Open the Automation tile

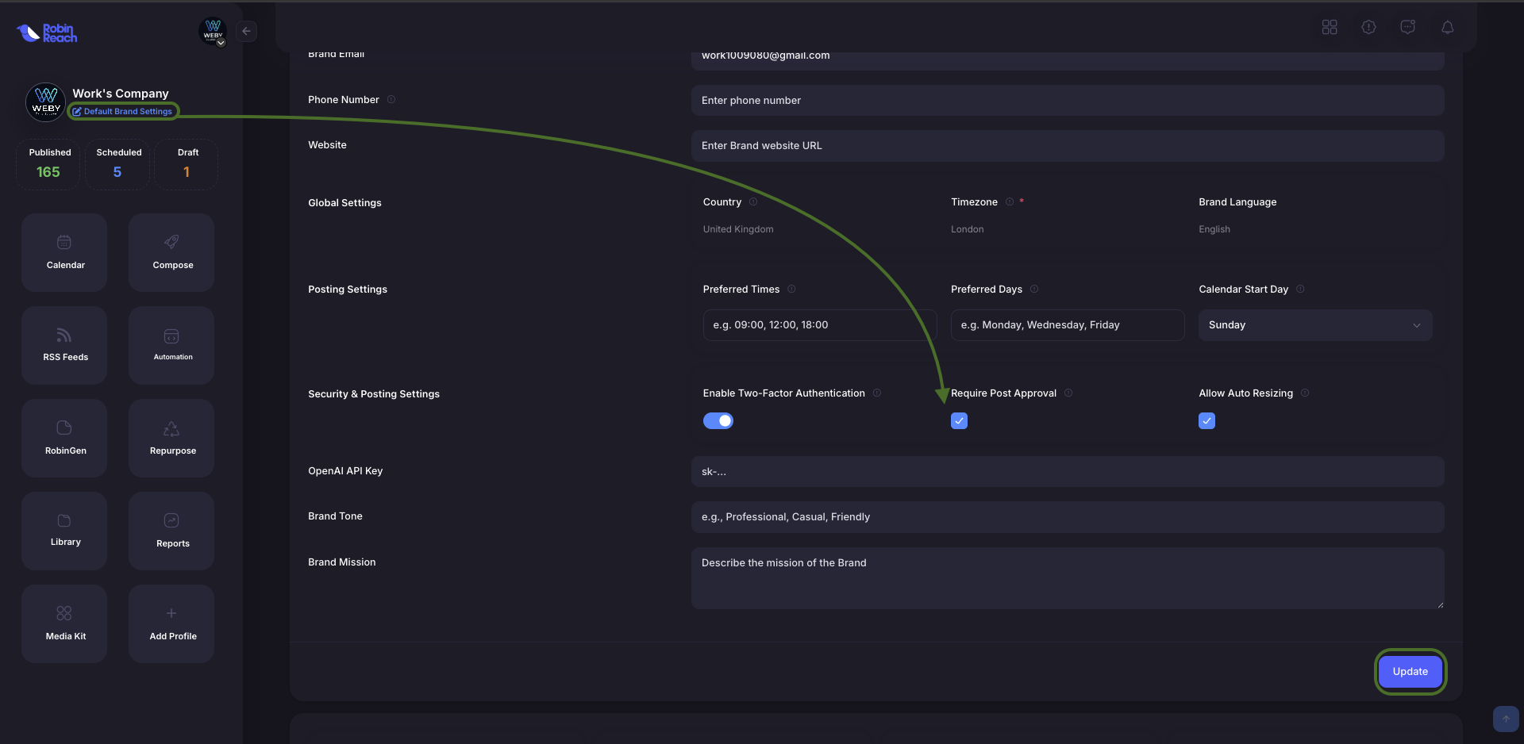[171, 345]
